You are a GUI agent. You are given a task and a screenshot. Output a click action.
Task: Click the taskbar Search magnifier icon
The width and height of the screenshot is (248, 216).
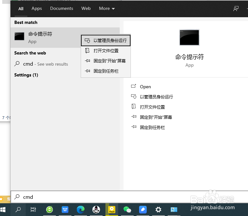pyautogui.click(x=18, y=210)
